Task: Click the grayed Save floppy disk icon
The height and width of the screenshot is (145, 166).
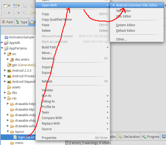Action: pyautogui.click(x=25, y=6)
